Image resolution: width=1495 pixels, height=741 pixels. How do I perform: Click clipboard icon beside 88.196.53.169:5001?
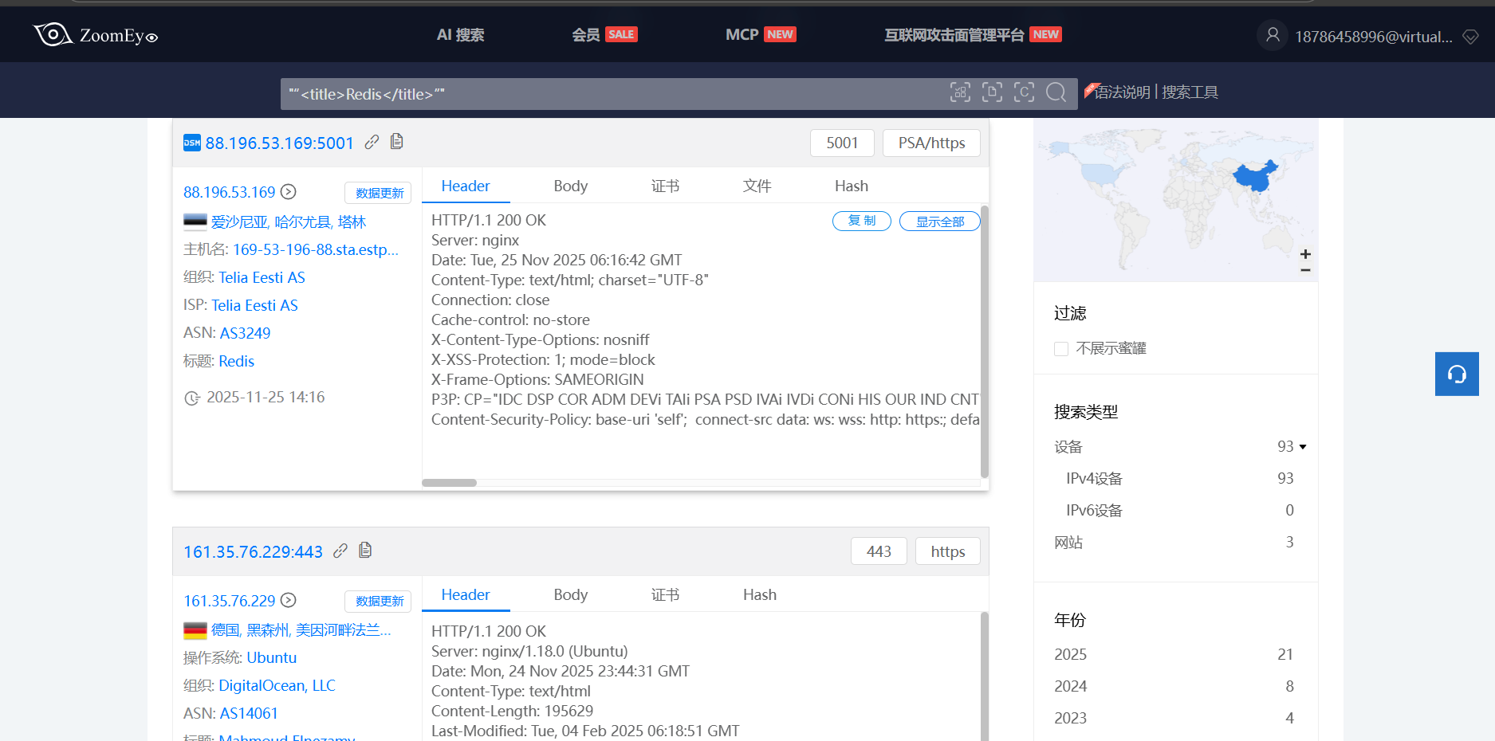pos(396,142)
